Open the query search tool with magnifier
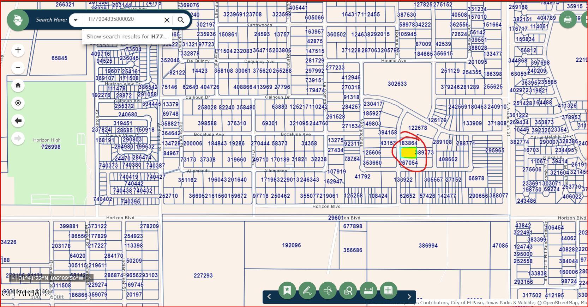The image size is (588, 307). 348,290
